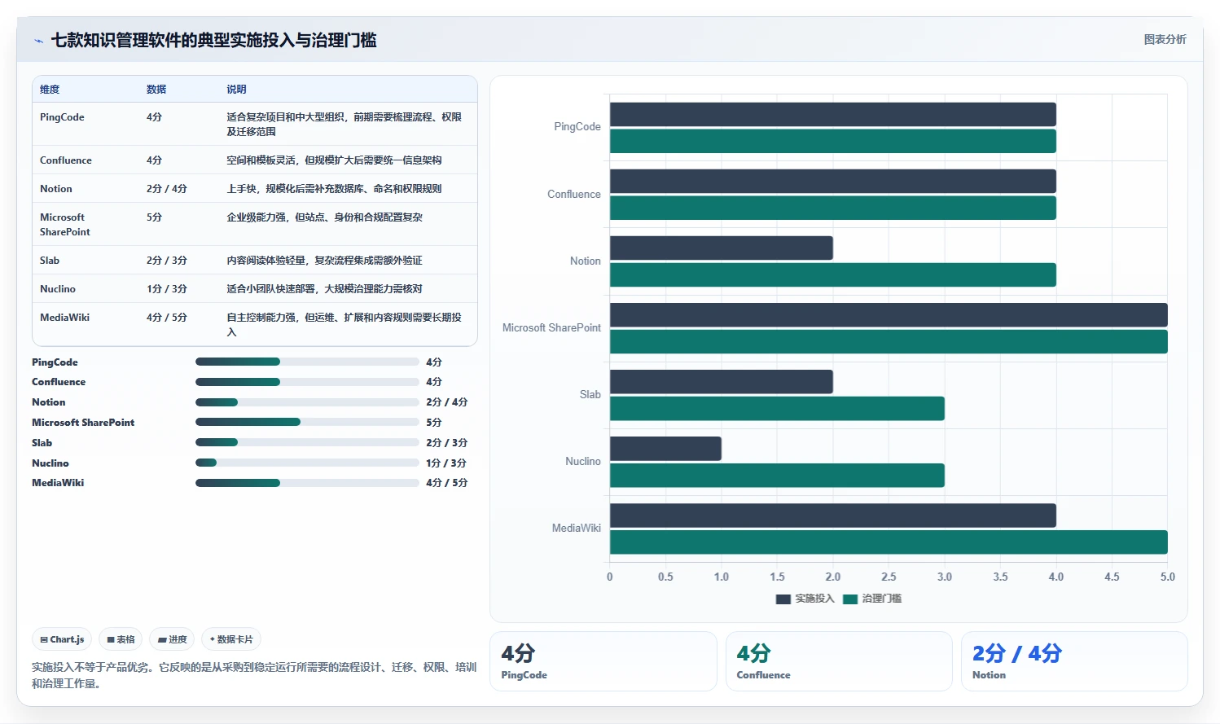Click the description 内容阅读体验轻量
Viewport: 1220px width, 724px height.
(324, 261)
